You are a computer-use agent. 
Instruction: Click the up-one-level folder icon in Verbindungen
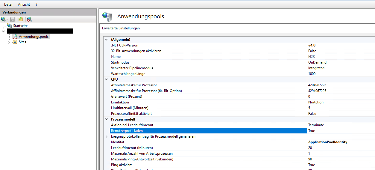pyautogui.click(x=21, y=19)
